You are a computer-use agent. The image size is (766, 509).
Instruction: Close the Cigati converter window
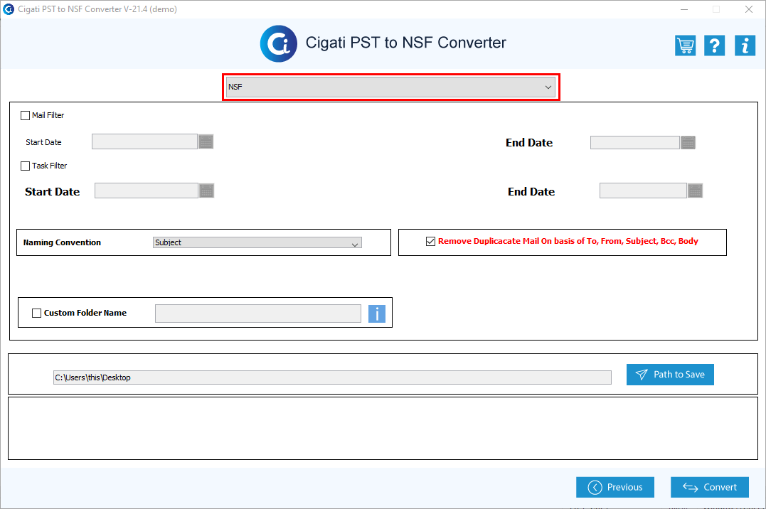748,9
